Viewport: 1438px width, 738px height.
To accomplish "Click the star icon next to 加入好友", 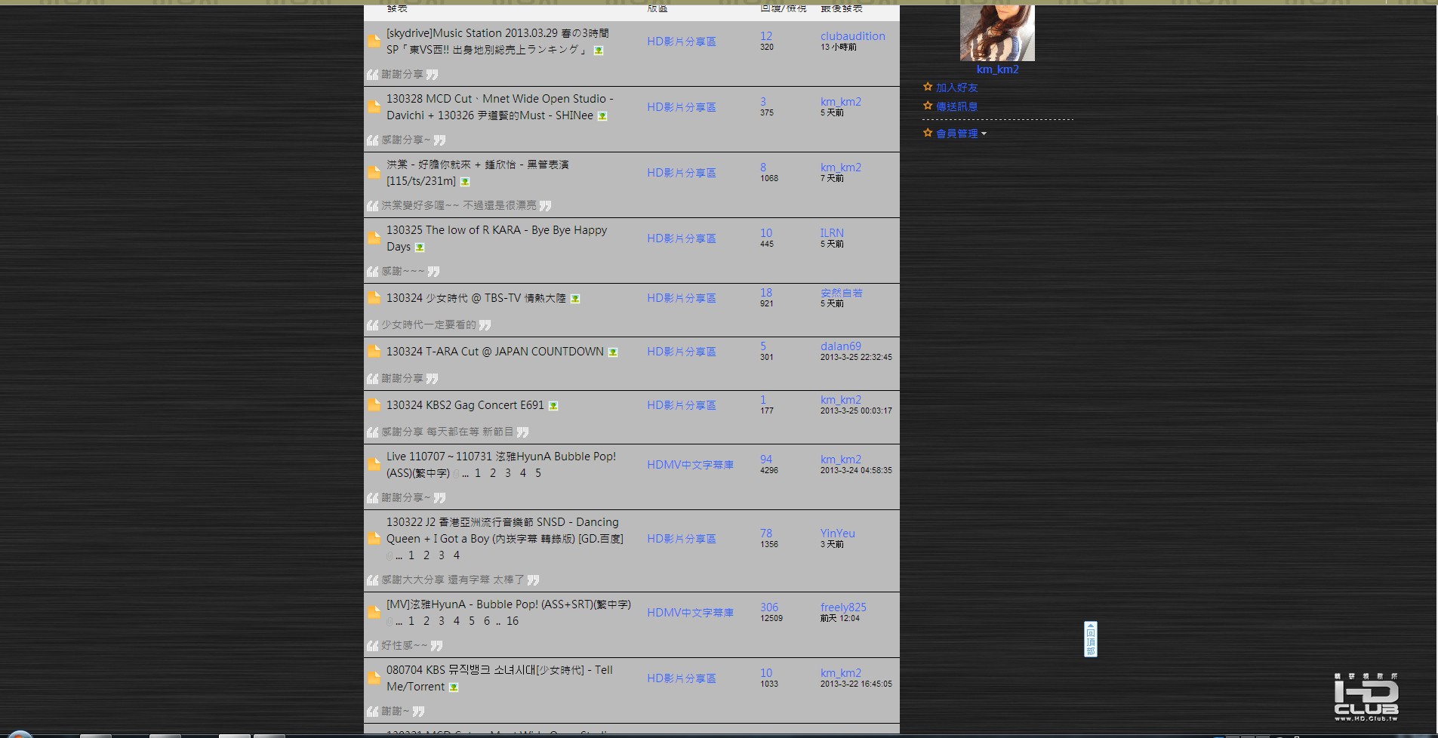I will pos(928,88).
